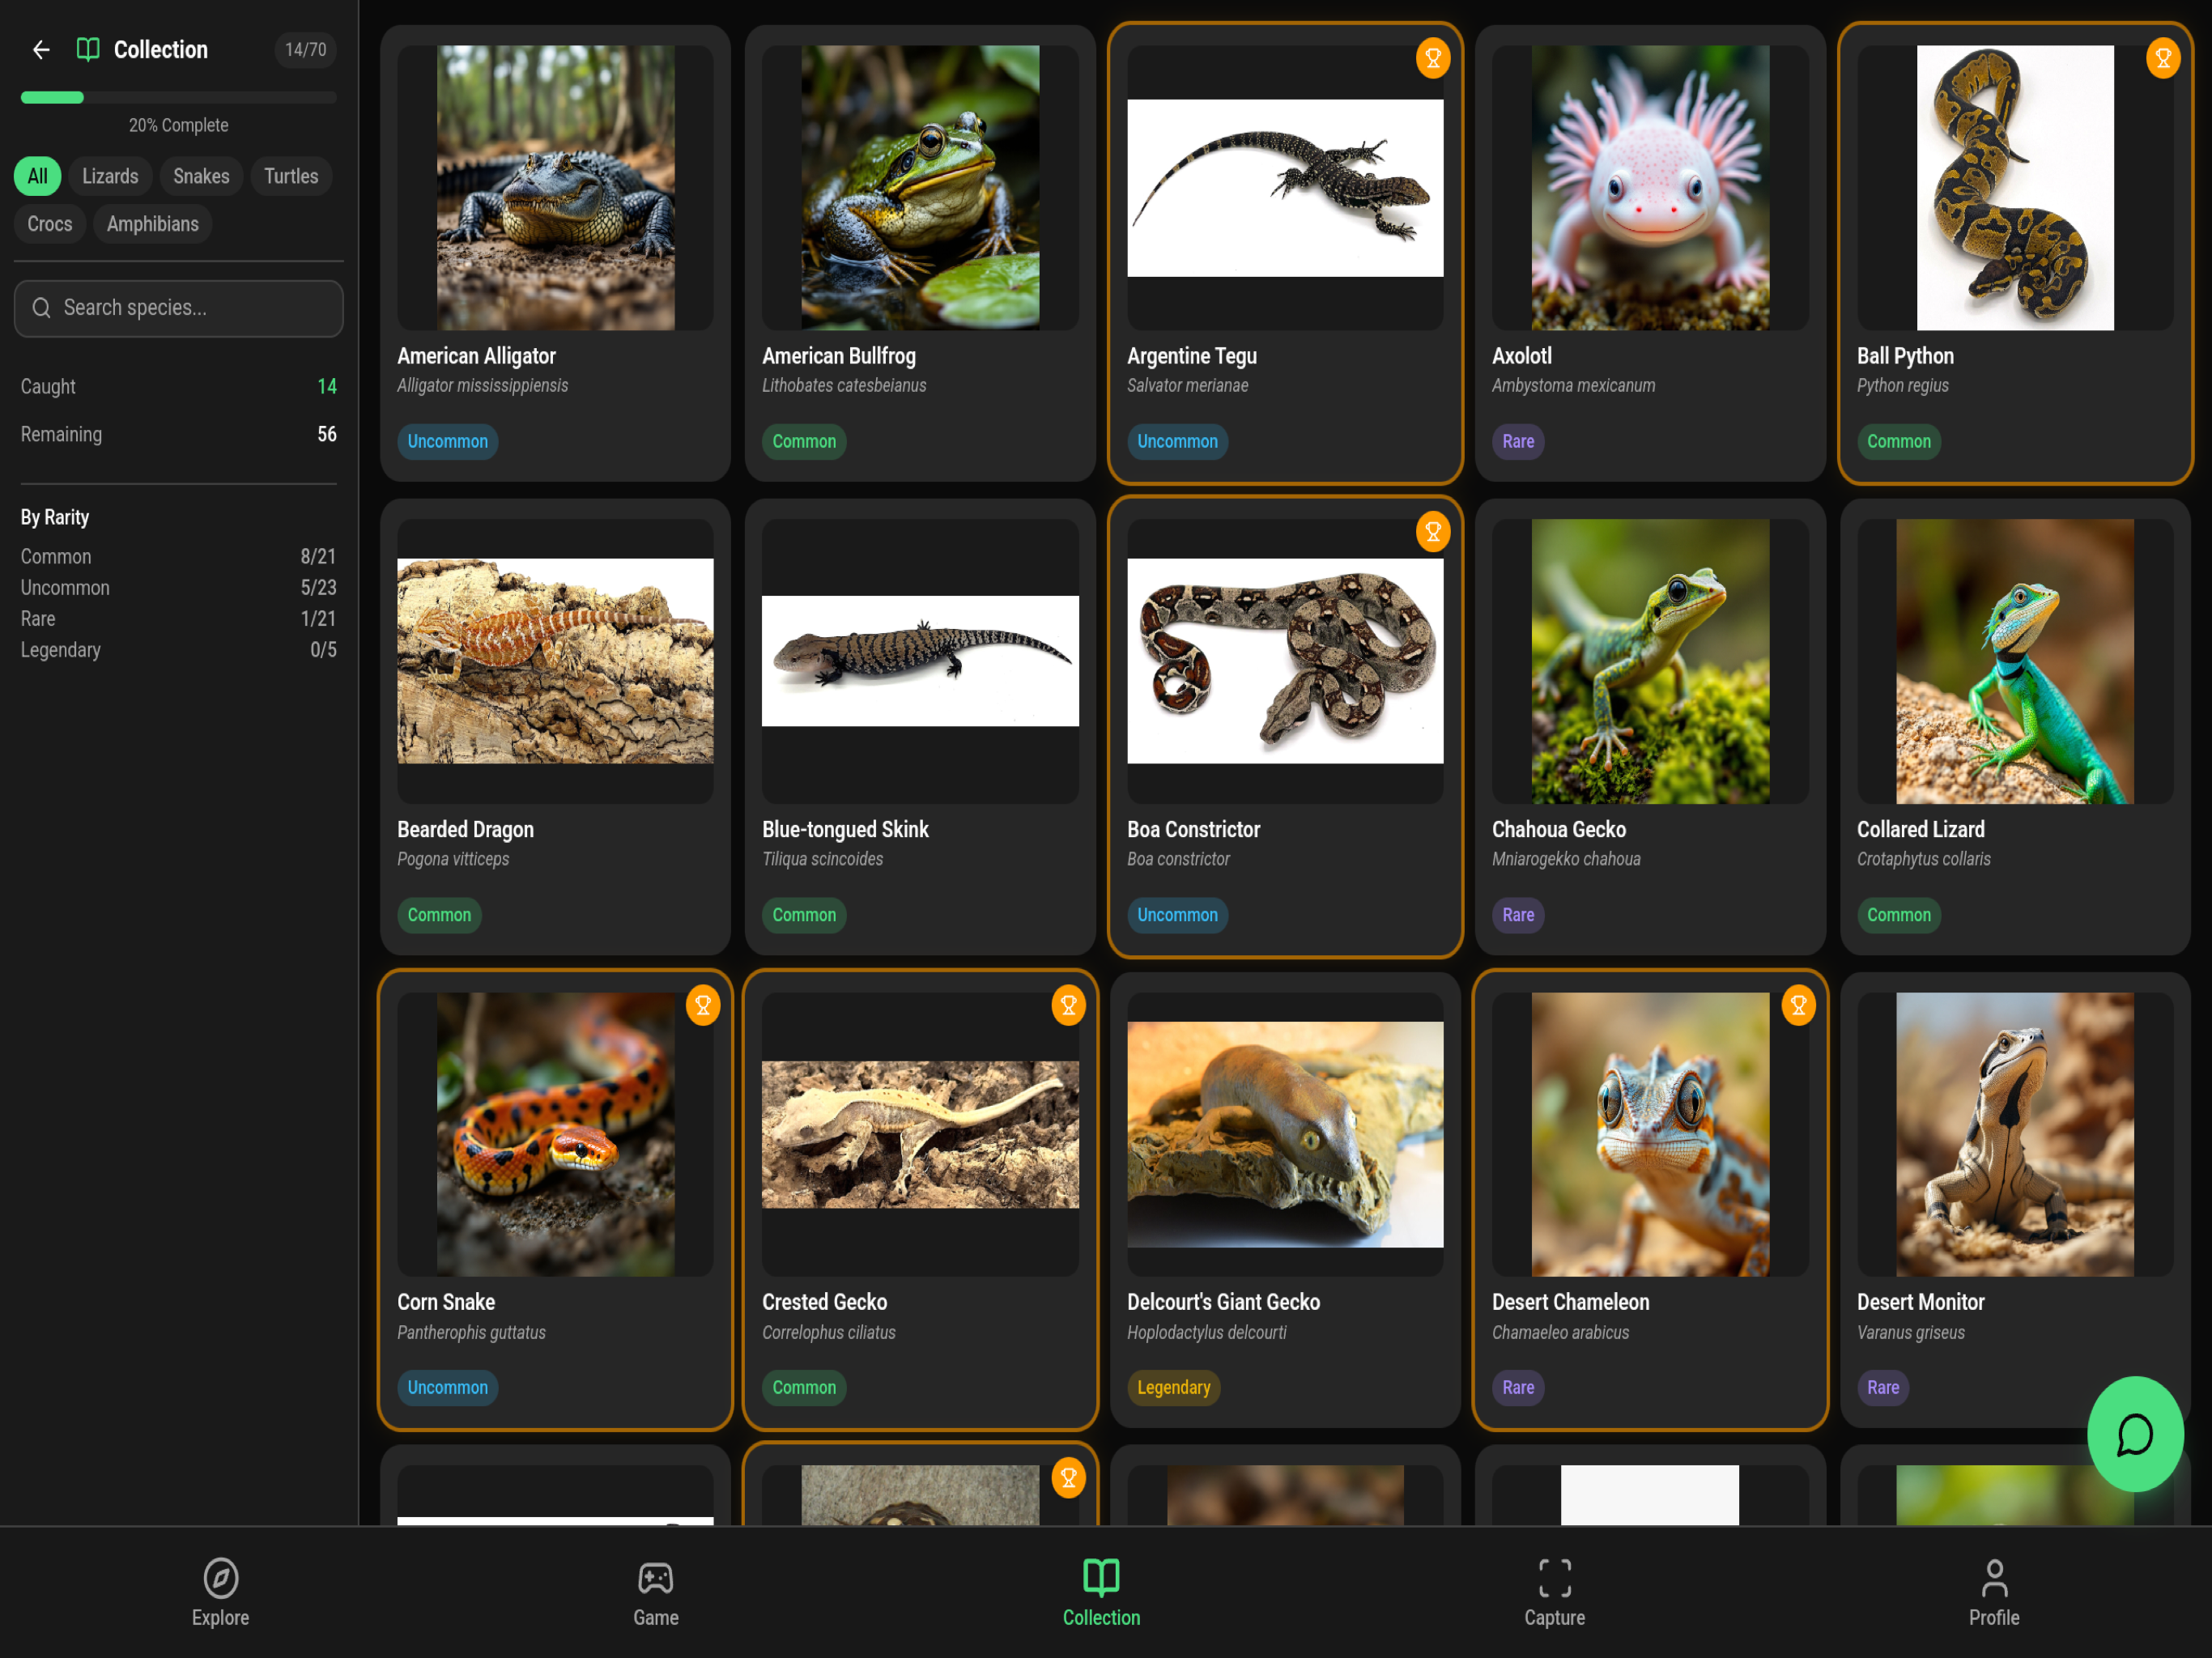Click the Remaining count row

pos(179,435)
